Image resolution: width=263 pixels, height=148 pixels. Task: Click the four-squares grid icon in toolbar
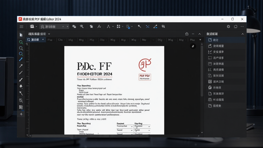tap(118, 26)
